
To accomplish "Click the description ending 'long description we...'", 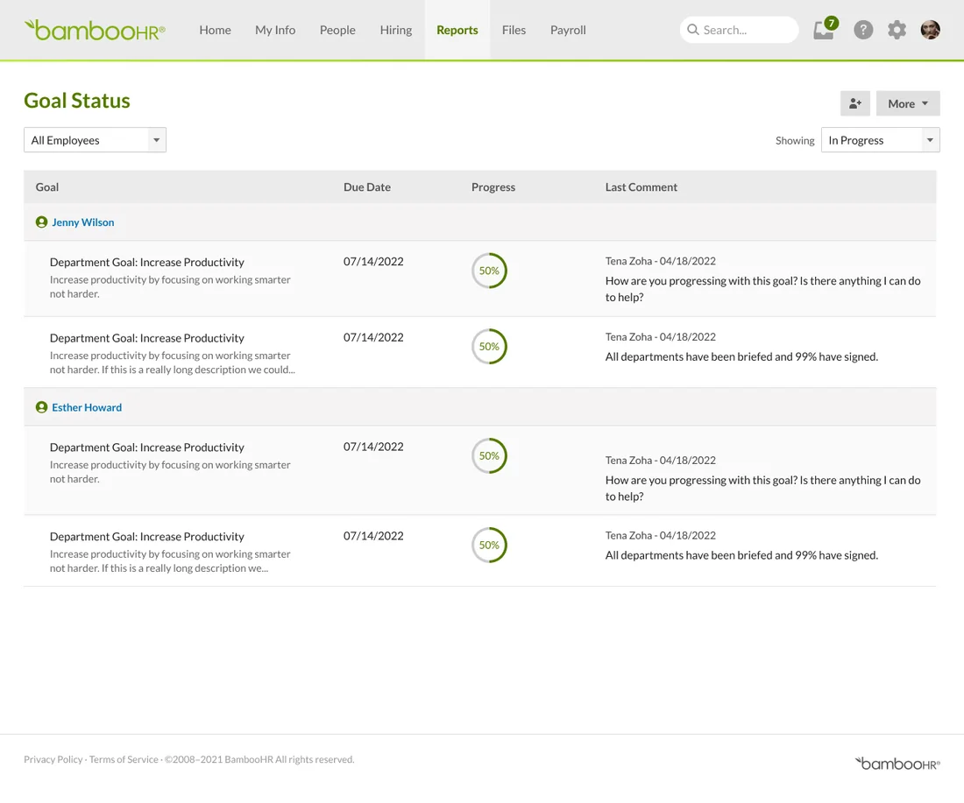I will point(170,561).
